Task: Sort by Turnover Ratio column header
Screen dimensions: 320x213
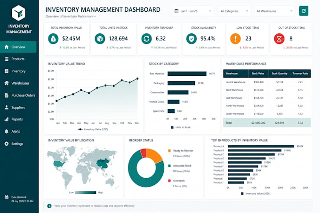Action: [300, 73]
